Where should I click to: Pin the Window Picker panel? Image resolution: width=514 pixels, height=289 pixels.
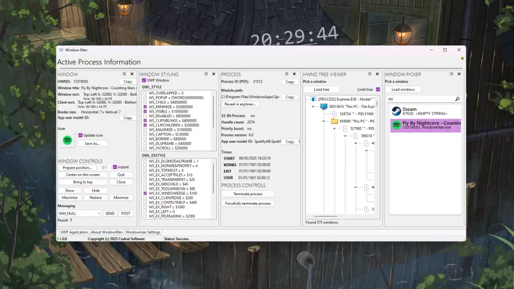pos(451,74)
